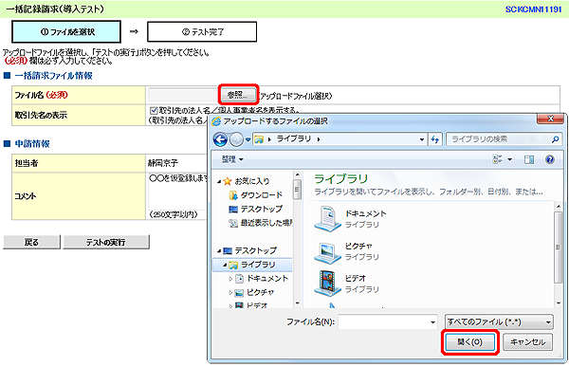Click the change view icon
Viewport: 569px width, 367px height.
coord(497,159)
